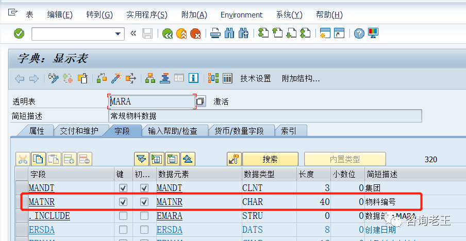This screenshot has width=466, height=241.
Task: Collapse command field with double-chevron
Action: (134, 34)
